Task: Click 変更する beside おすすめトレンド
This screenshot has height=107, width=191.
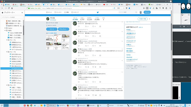Action: click(x=141, y=27)
